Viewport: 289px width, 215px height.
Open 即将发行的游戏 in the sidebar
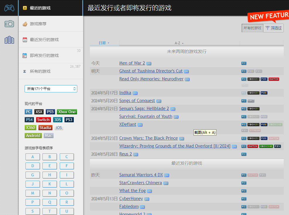coord(51,55)
